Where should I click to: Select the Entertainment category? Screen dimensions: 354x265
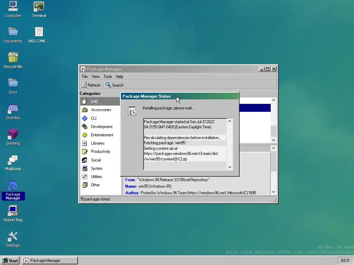click(x=100, y=135)
